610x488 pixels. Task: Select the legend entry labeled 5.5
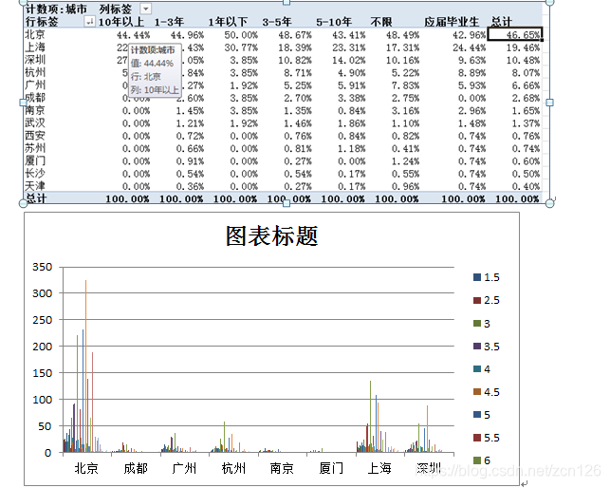coord(487,438)
